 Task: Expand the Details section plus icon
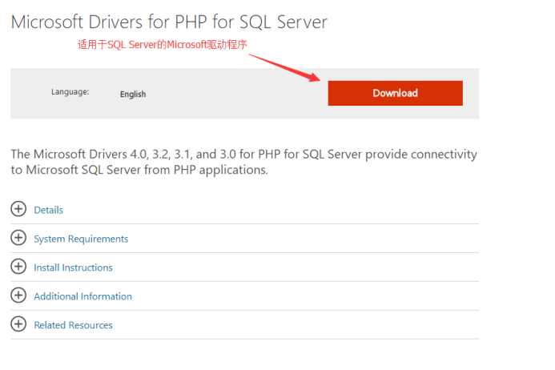18,209
